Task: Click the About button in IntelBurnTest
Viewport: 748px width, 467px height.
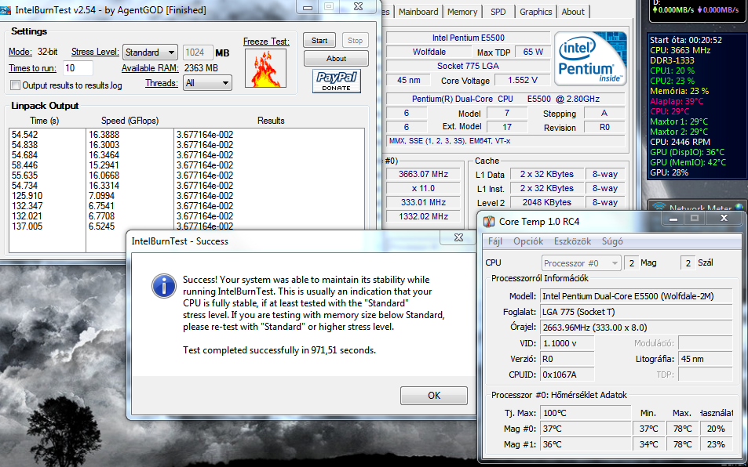Action: tap(336, 59)
